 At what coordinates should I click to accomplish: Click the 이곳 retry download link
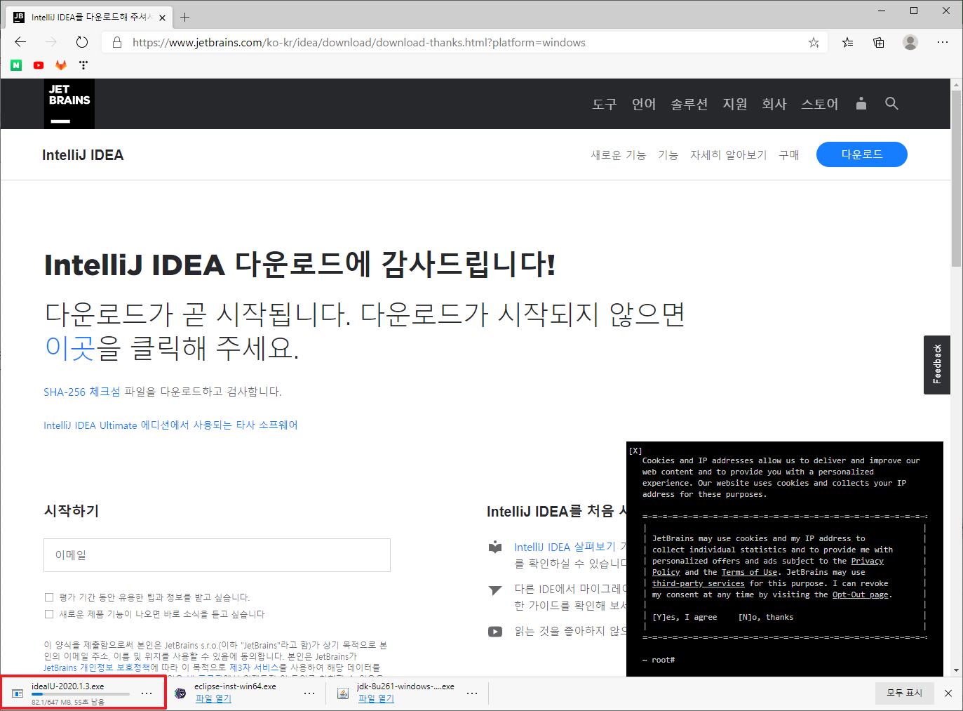click(x=69, y=347)
